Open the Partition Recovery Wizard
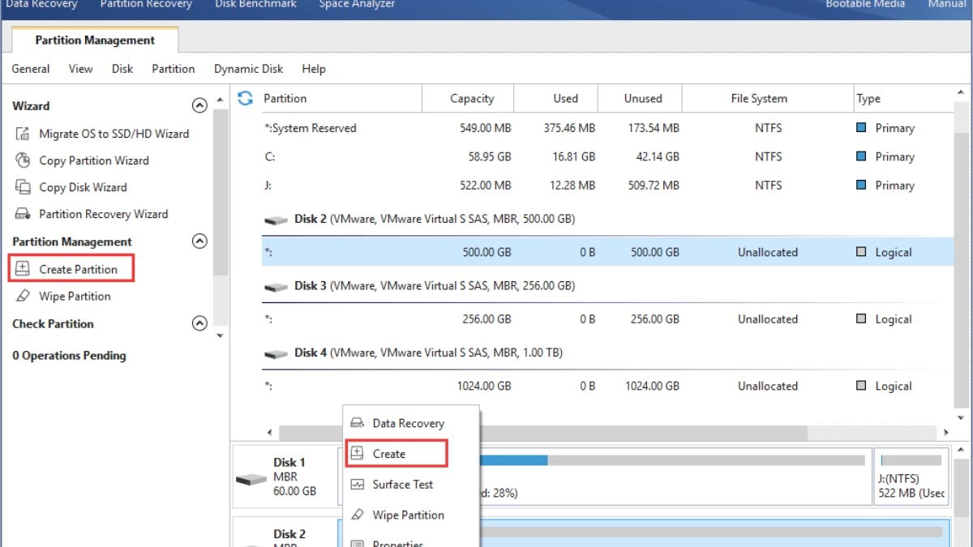Image resolution: width=973 pixels, height=547 pixels. (x=92, y=214)
